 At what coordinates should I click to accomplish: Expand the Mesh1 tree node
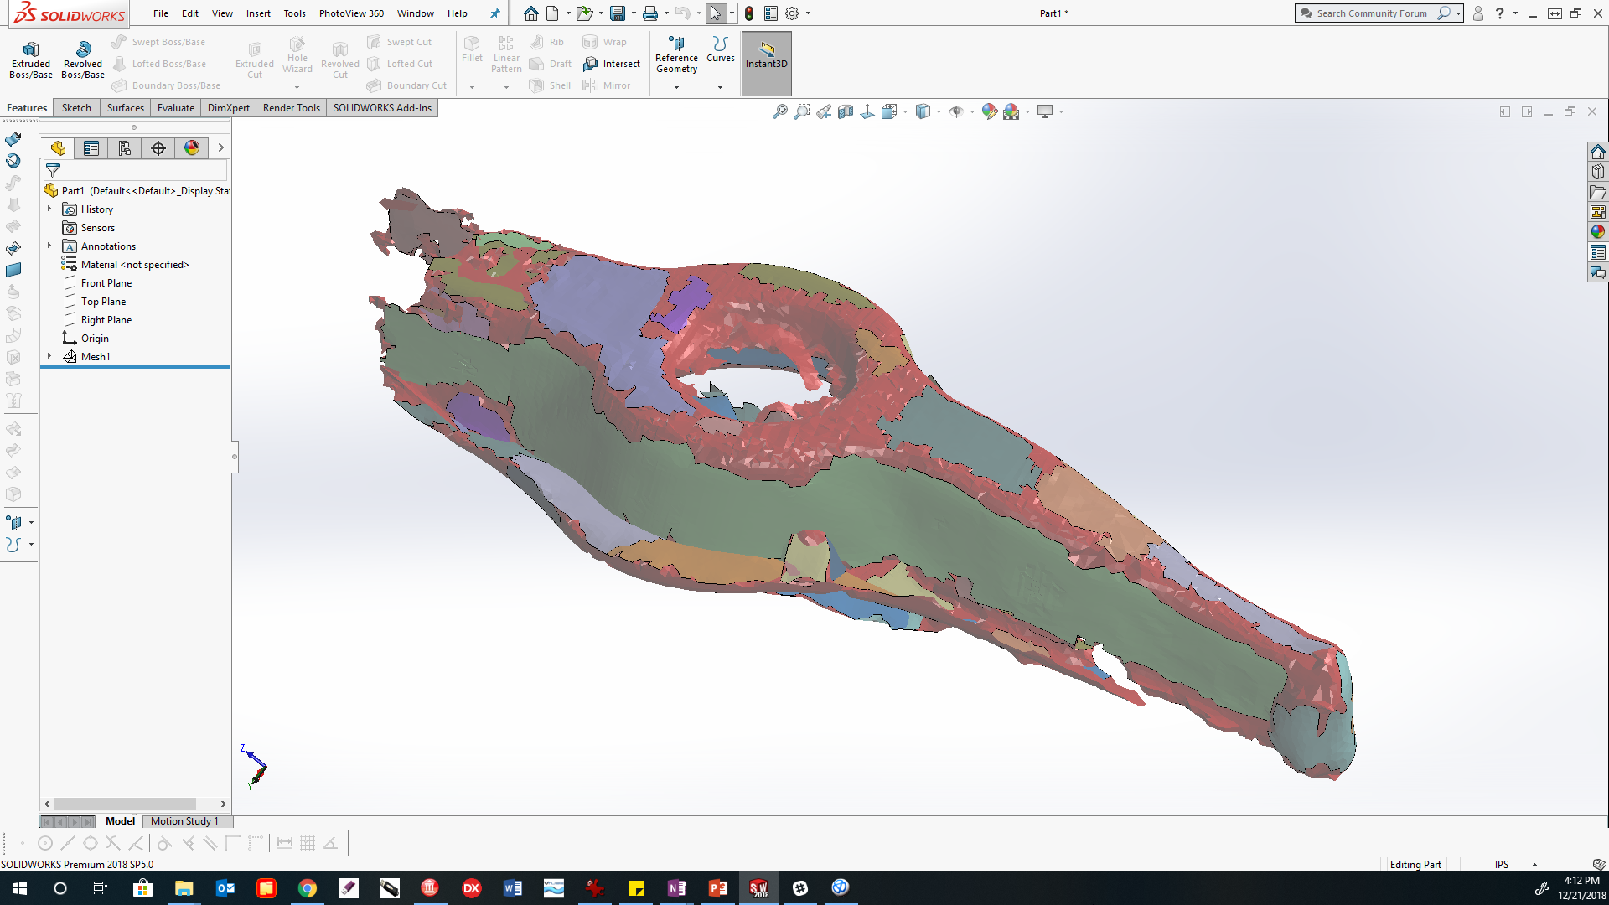coord(49,356)
